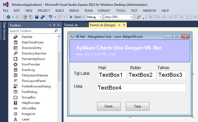This screenshot has width=198, height=122.
Task: Click the Check button on the form
Action: pyautogui.click(x=109, y=106)
